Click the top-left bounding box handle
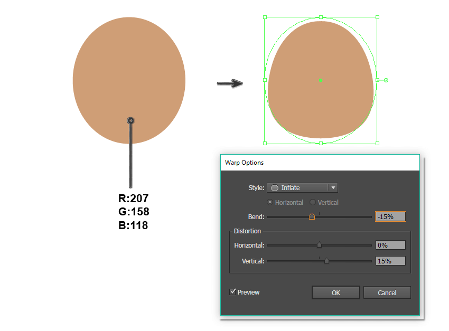Image resolution: width=449 pixels, height=331 pixels. click(265, 17)
